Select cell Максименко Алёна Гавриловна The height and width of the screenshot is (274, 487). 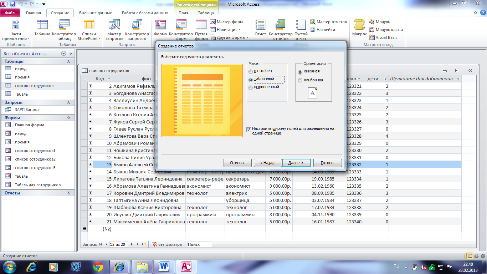(x=149, y=222)
